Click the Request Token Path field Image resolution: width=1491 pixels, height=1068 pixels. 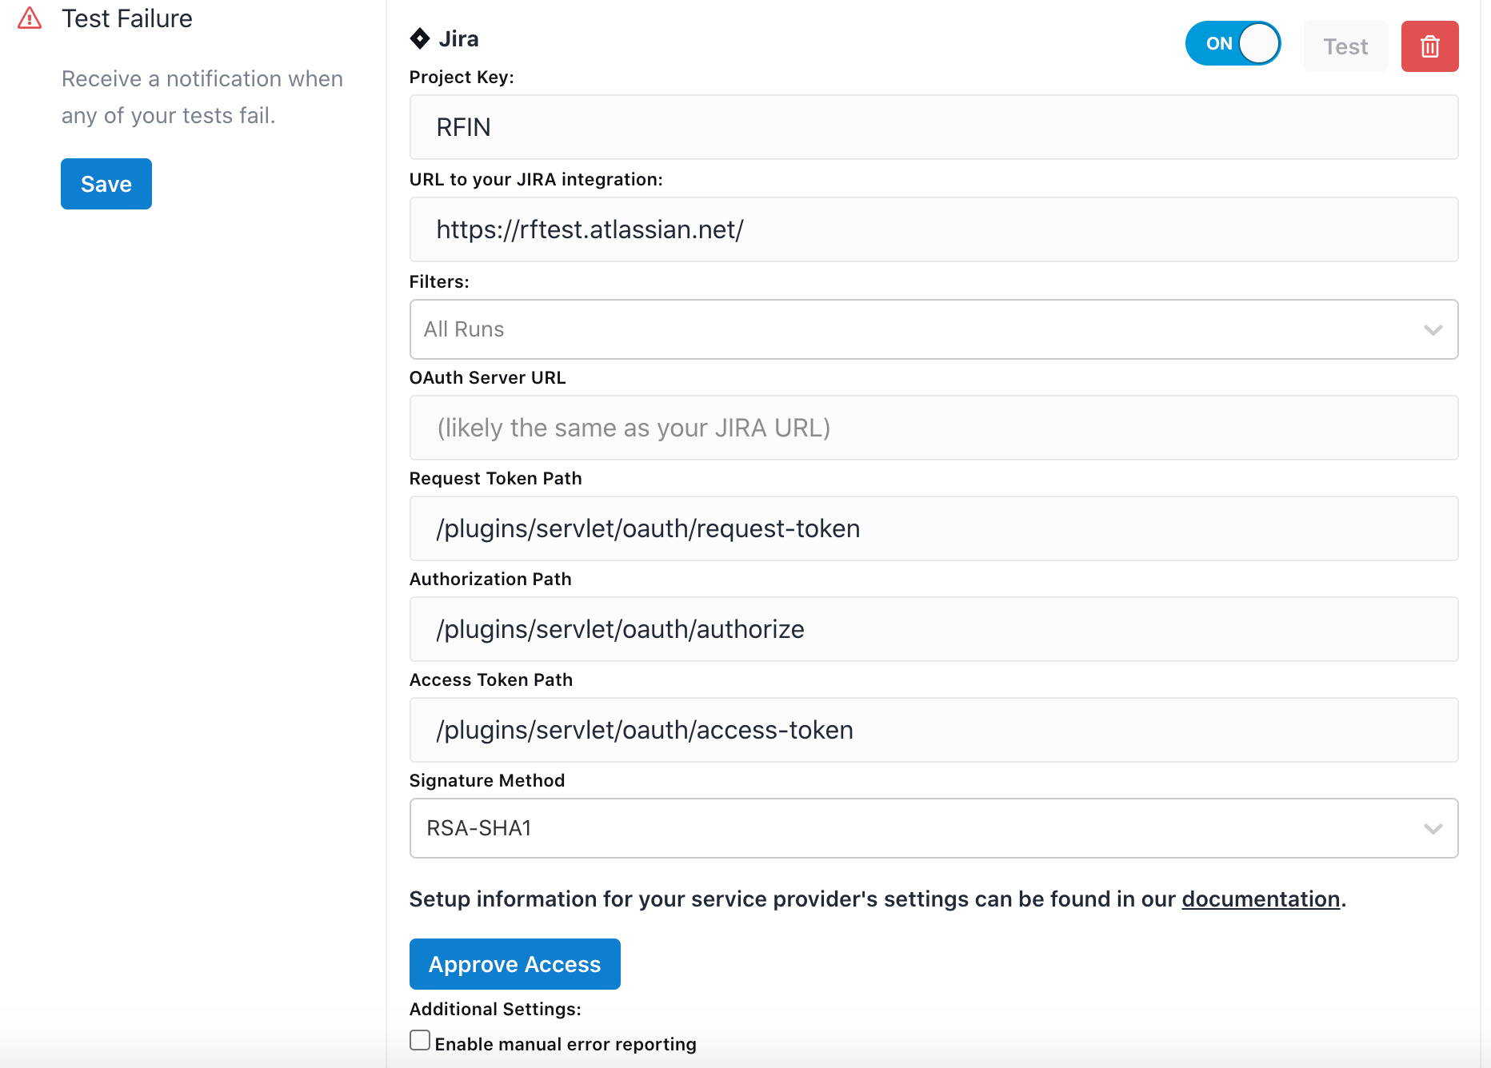[933, 528]
